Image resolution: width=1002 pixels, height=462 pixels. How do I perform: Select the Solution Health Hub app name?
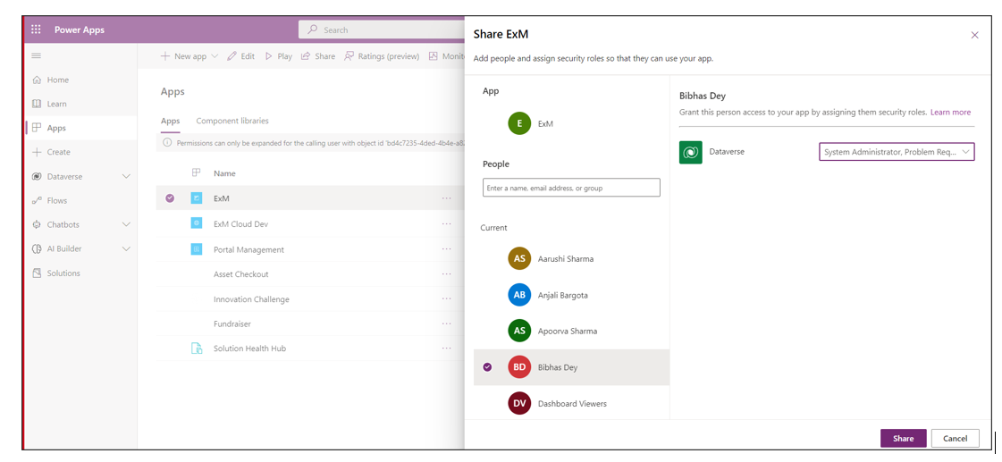tap(249, 349)
